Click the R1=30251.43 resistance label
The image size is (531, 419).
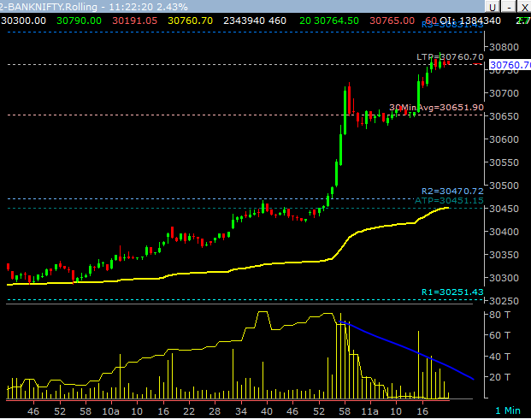(452, 292)
